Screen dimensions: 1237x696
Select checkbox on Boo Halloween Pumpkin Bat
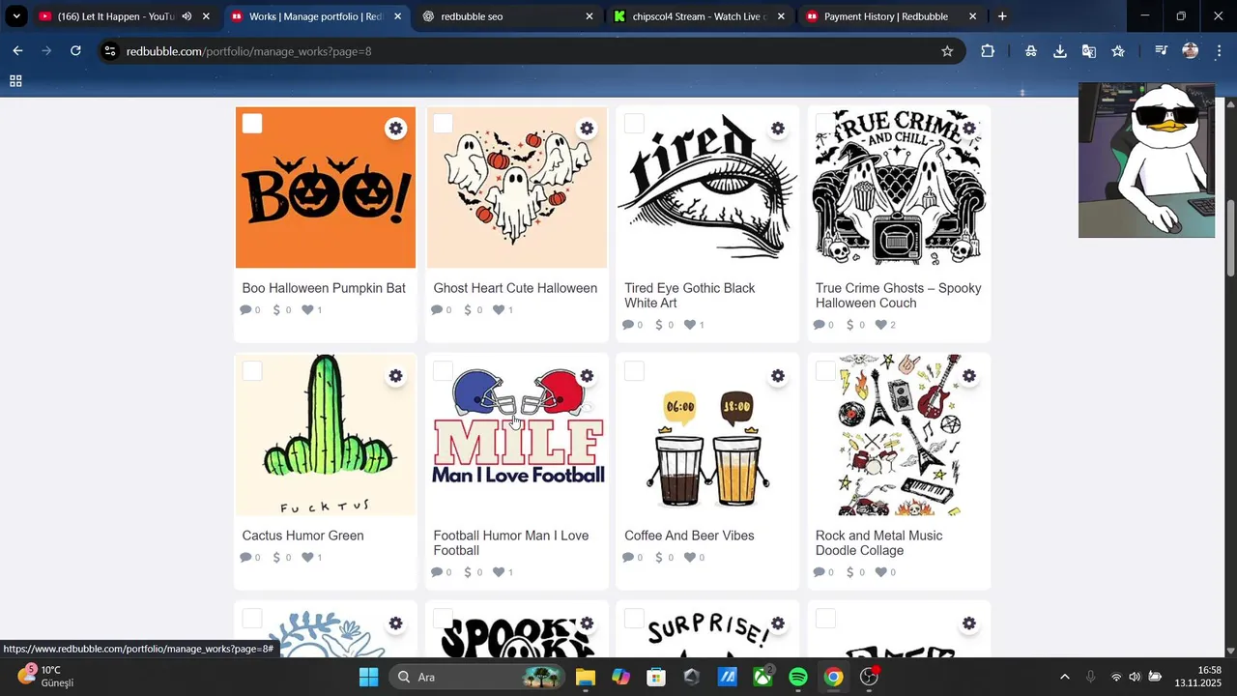click(252, 124)
